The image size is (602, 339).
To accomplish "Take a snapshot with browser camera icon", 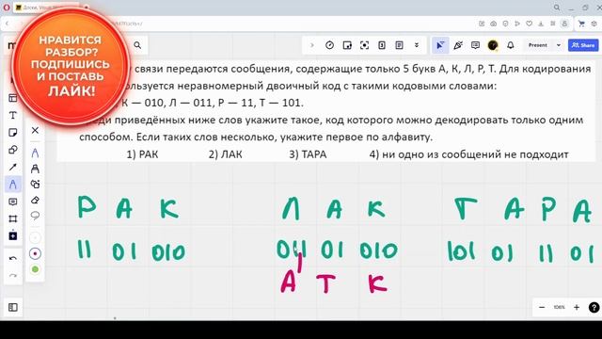I will click(x=493, y=24).
